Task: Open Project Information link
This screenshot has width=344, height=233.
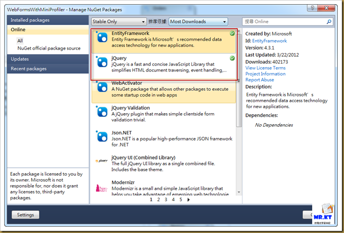Action: (265, 74)
